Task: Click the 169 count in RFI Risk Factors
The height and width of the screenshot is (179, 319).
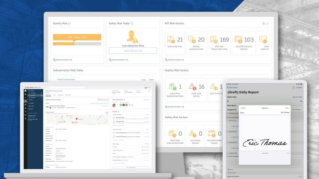Action: (x=224, y=40)
